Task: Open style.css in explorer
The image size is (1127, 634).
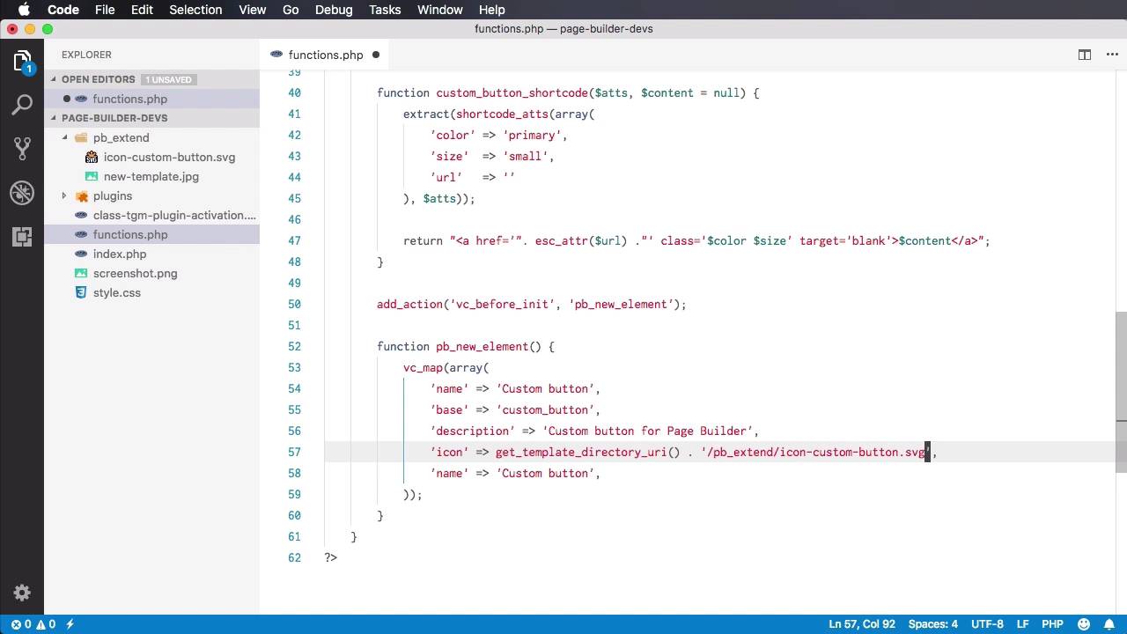Action: point(117,292)
